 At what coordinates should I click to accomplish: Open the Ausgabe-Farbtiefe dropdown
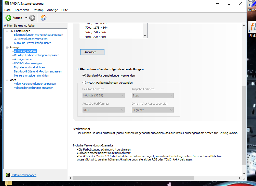click(x=153, y=95)
